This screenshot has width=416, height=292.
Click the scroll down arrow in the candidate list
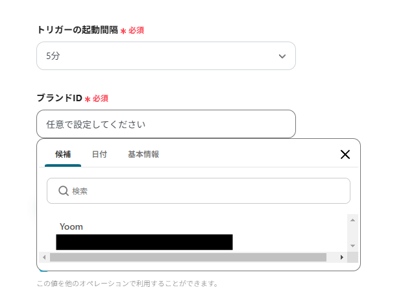[x=352, y=246]
